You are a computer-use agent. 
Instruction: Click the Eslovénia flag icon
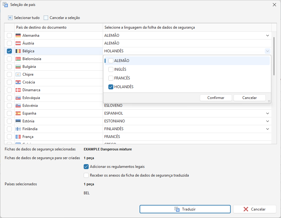(18, 106)
